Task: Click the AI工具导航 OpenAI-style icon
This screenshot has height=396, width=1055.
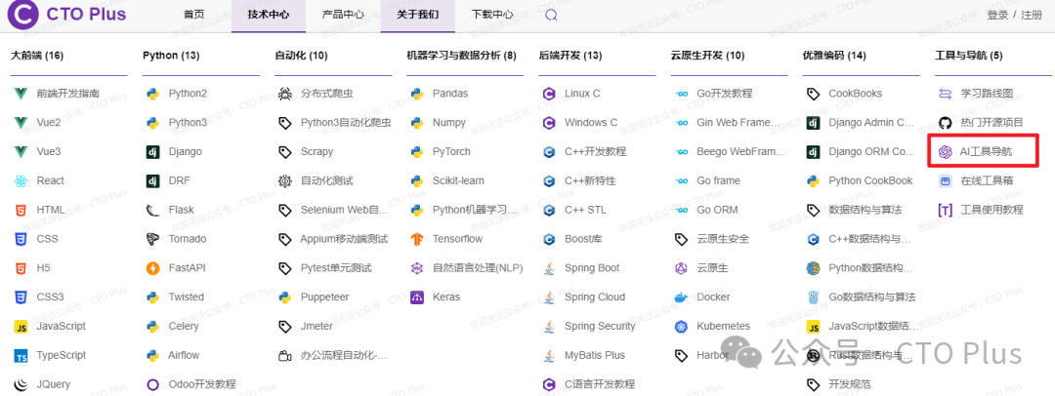Action: point(945,152)
